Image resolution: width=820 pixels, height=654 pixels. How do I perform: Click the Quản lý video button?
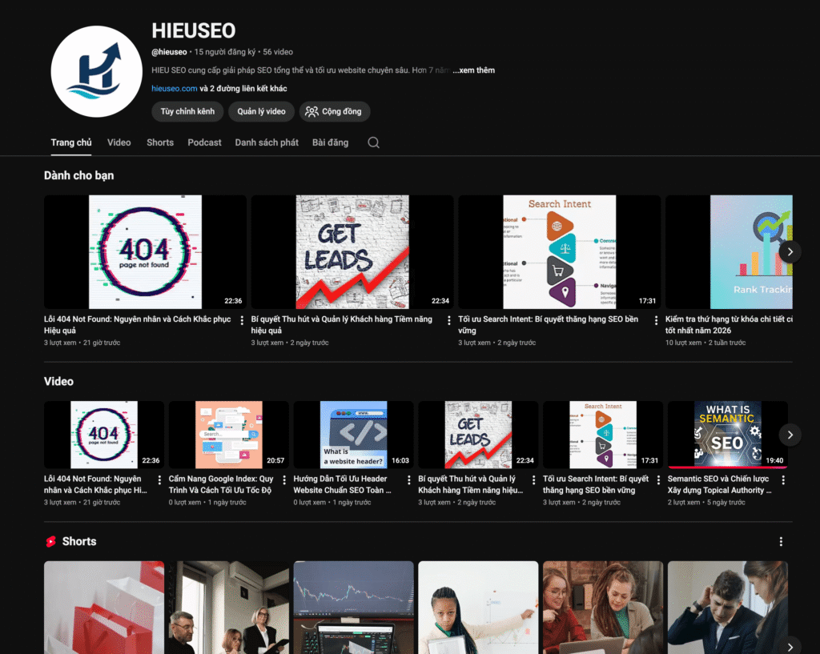[x=262, y=111]
